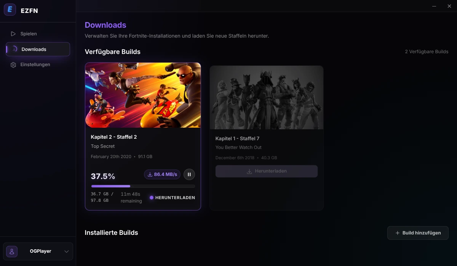Viewport: 457px width, 266px height.
Task: Open the Einstellungen gear icon
Action: (x=13, y=65)
